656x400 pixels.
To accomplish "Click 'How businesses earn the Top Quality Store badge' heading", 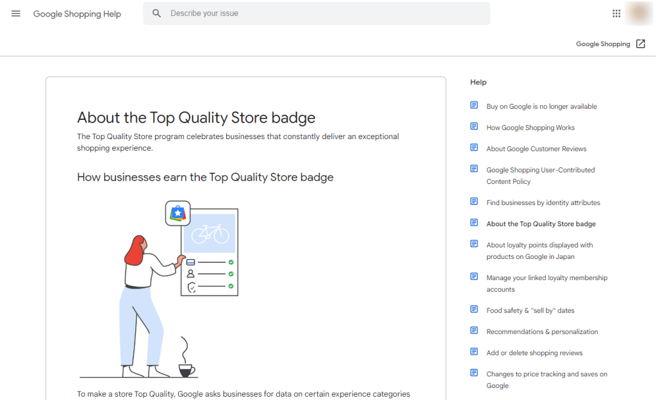I will tap(205, 178).
